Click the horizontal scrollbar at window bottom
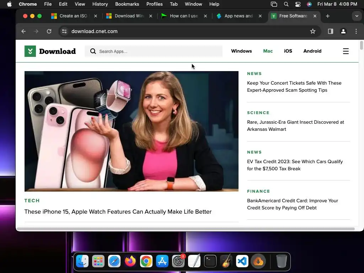Image resolution: width=364 pixels, height=273 pixels. pyautogui.click(x=186, y=229)
